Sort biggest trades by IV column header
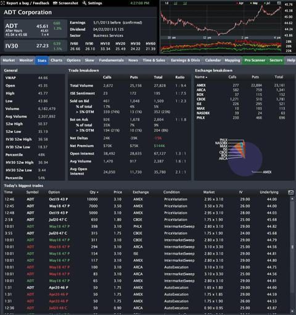Screen dimensions: 296x315 click(240, 192)
